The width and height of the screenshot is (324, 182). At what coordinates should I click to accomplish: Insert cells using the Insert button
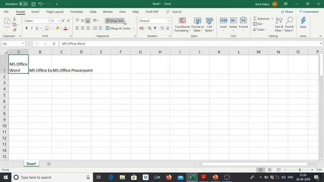(x=223, y=24)
